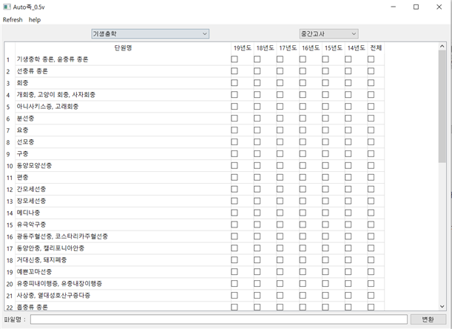The height and width of the screenshot is (329, 452).
Task: Check 14년도 box for row 13 장모세선충
Action: pyautogui.click(x=348, y=201)
